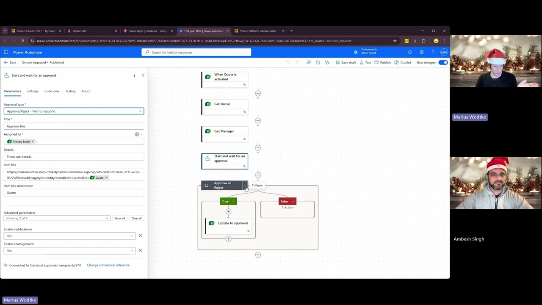Add action below Update to approved
This screenshot has width=542, height=305.
228,239
